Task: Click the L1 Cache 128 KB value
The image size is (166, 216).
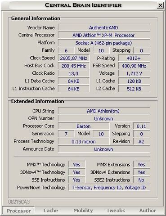Action: click(134, 81)
